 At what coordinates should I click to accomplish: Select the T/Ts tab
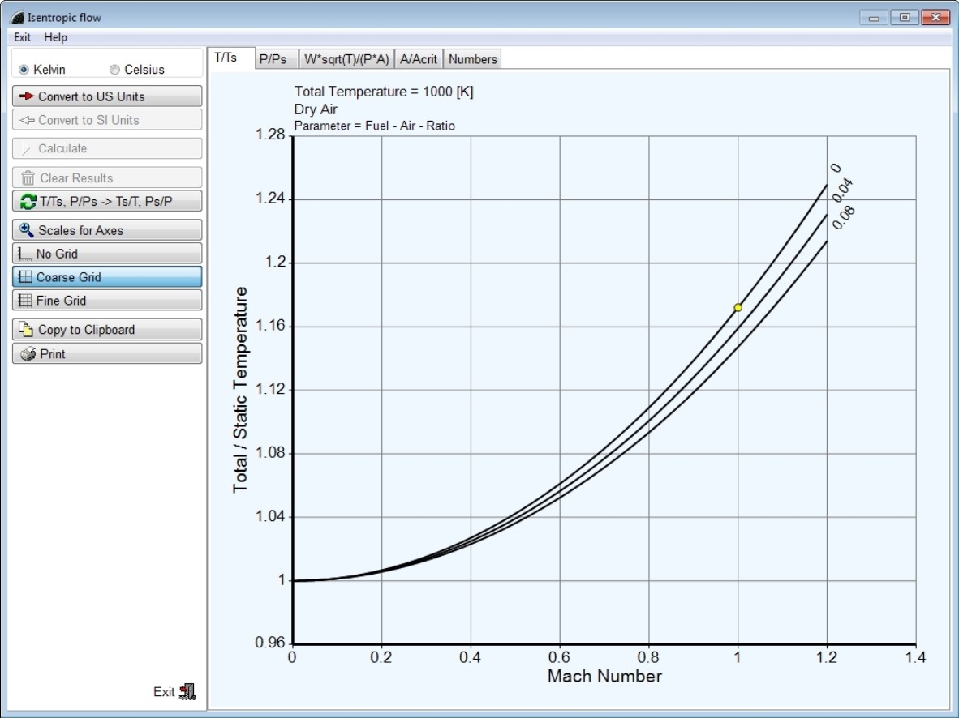pos(226,58)
